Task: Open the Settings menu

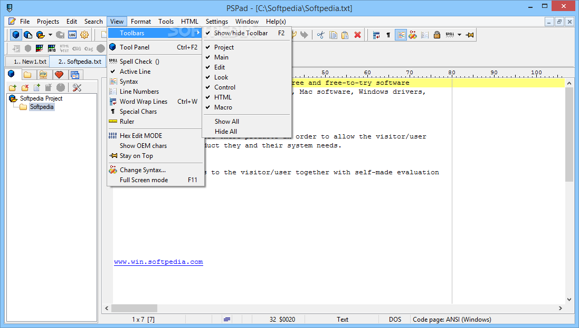Action: (217, 22)
